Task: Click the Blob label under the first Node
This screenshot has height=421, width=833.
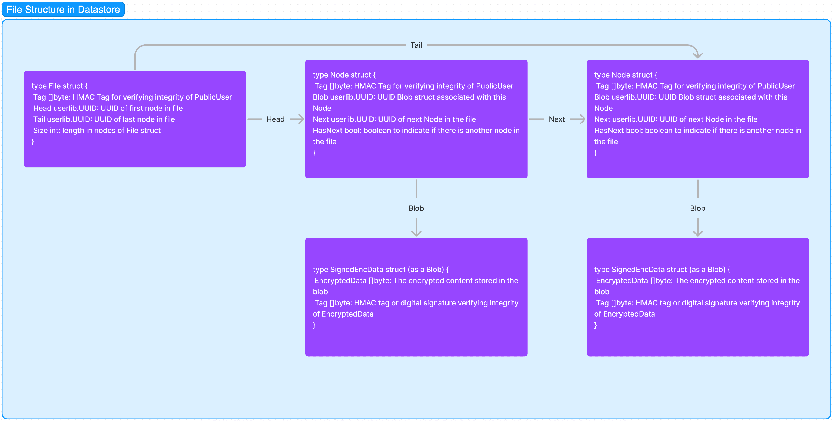Action: pyautogui.click(x=416, y=208)
